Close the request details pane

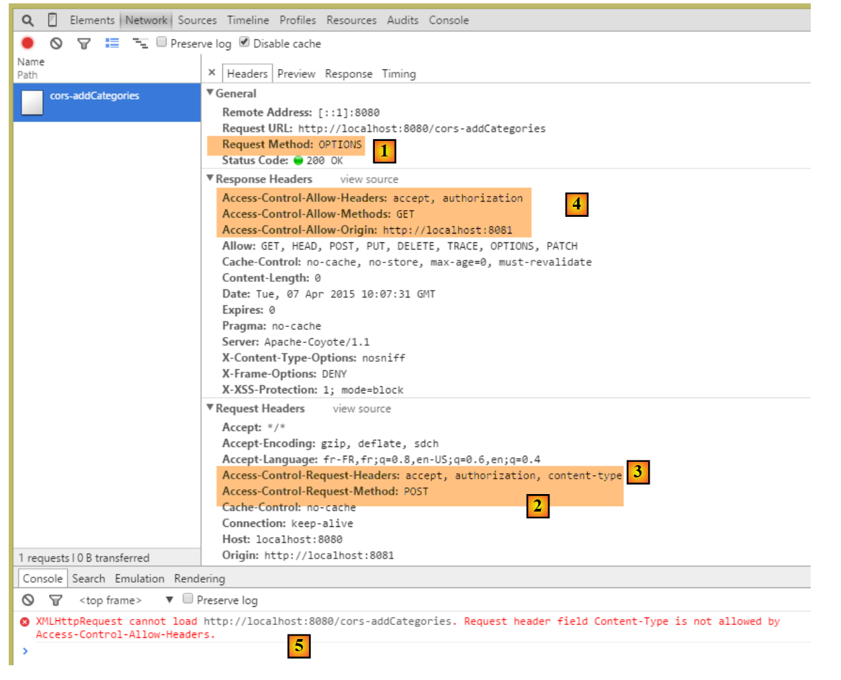(212, 72)
